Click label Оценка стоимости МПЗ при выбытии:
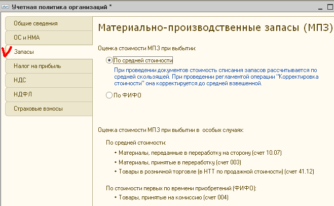The height and width of the screenshot is (206, 334). pyautogui.click(x=147, y=48)
